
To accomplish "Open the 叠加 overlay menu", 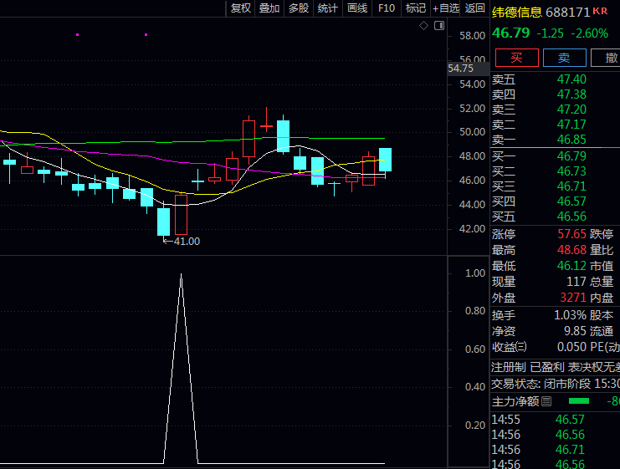I will pyautogui.click(x=269, y=8).
